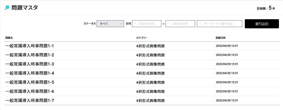Open 一般常識導入時事問題1-1 entry
283x110 pixels.
click(x=30, y=46)
